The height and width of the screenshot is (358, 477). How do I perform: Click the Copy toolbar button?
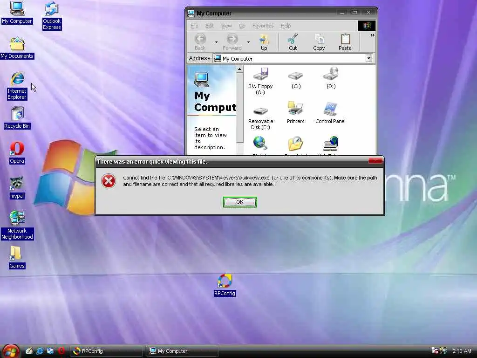click(319, 42)
